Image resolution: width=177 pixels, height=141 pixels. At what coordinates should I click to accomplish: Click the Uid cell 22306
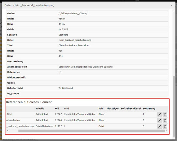pos(58,120)
